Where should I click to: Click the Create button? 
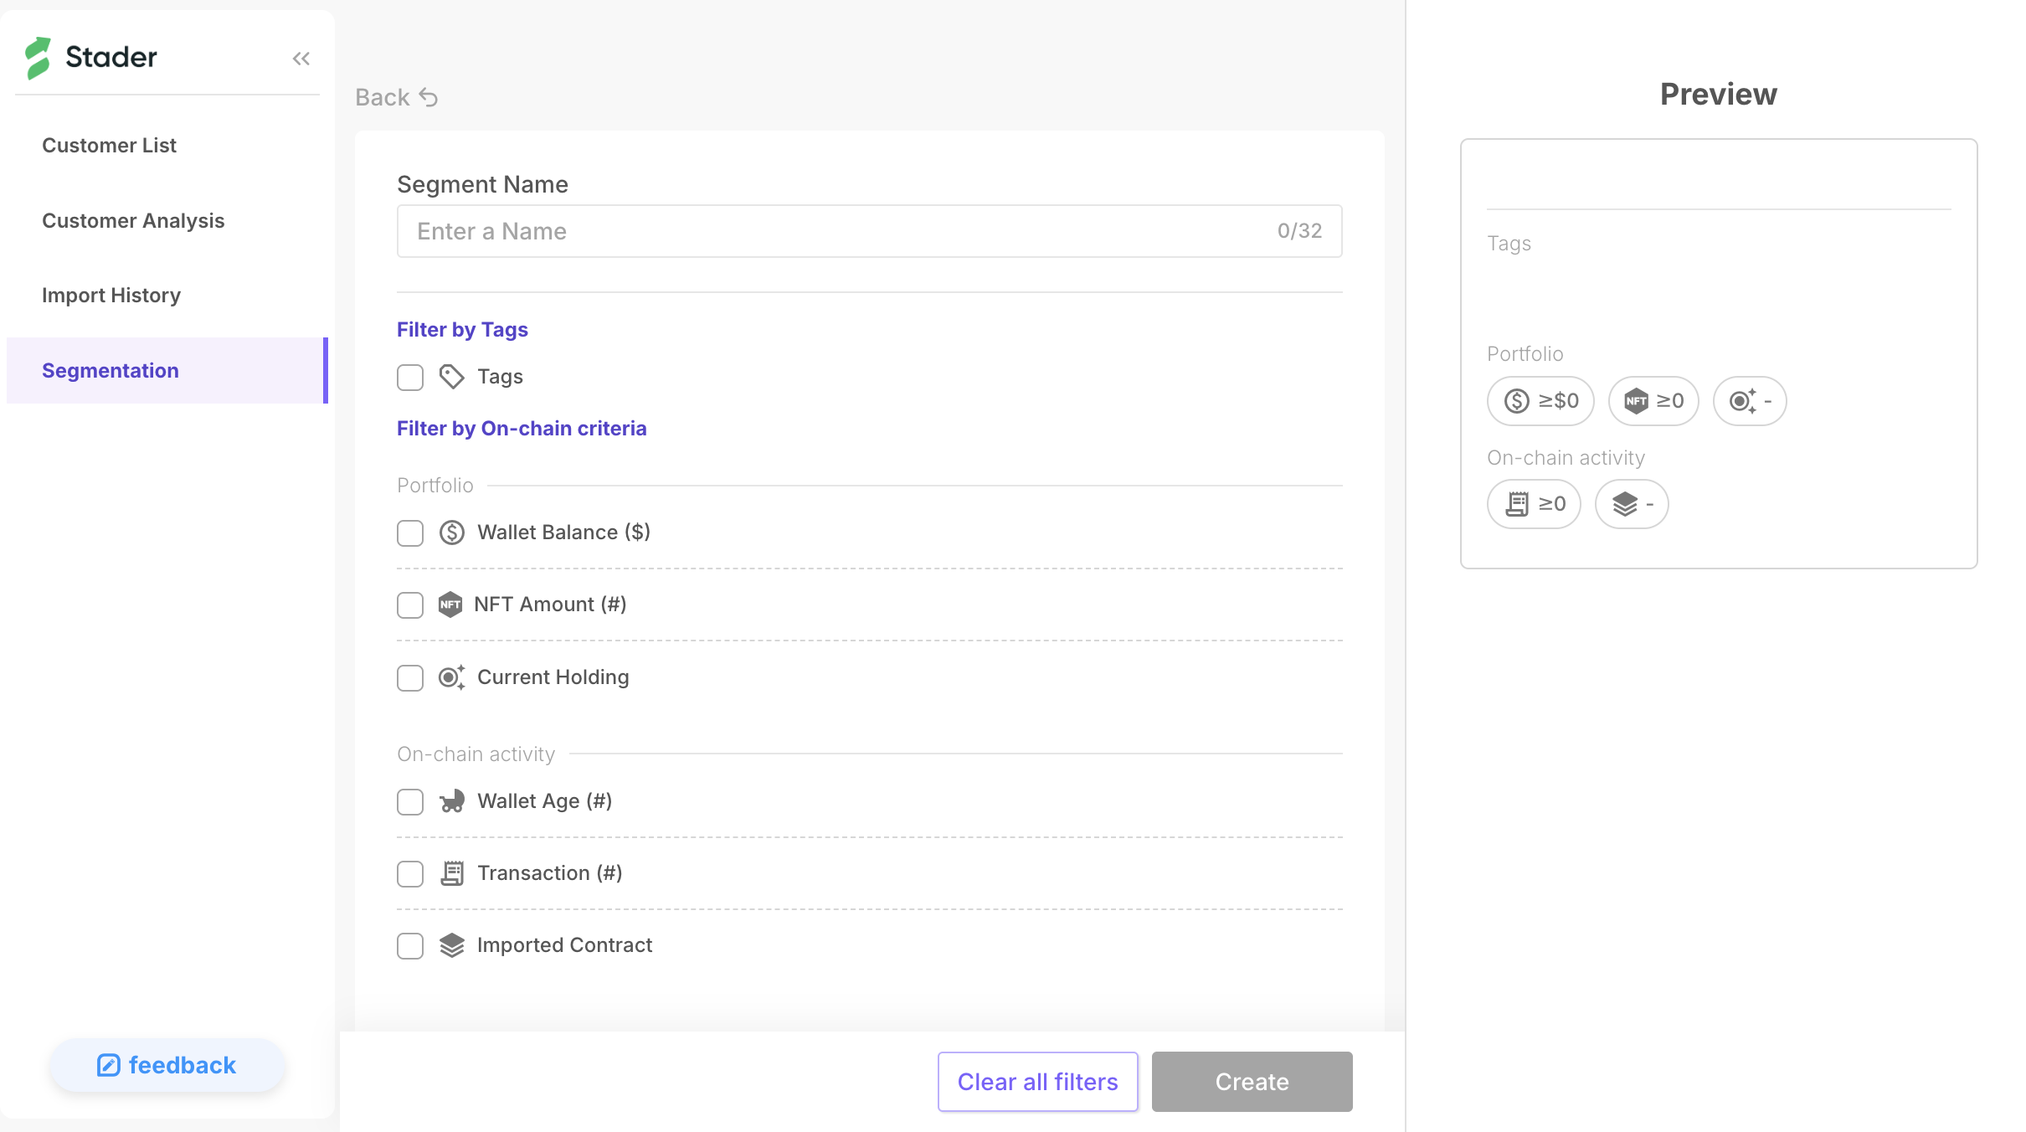click(1252, 1082)
